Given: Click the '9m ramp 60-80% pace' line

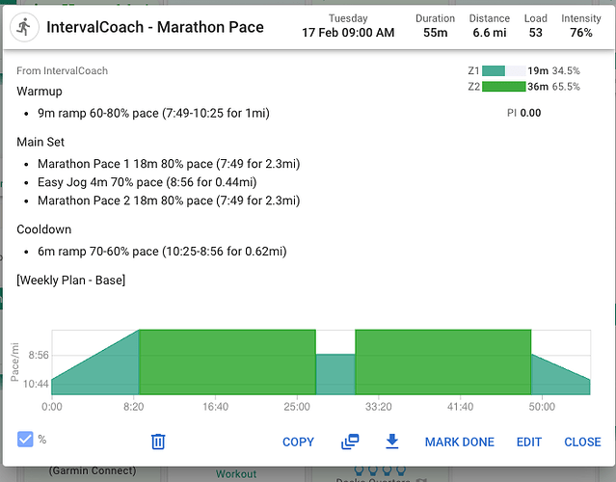Looking at the screenshot, I should 153,113.
